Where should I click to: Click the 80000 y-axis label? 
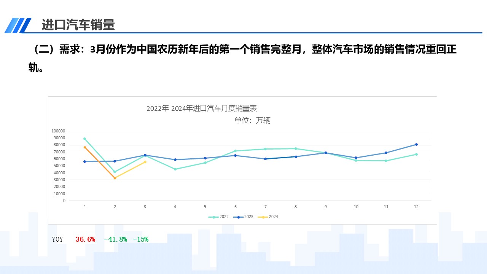(x=59, y=145)
